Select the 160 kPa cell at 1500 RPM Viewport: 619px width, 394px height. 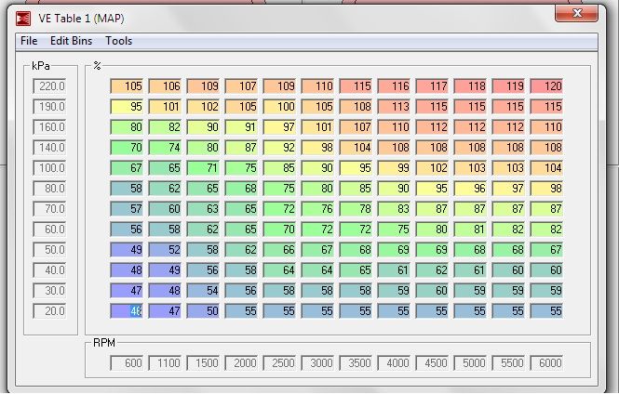pyautogui.click(x=204, y=127)
